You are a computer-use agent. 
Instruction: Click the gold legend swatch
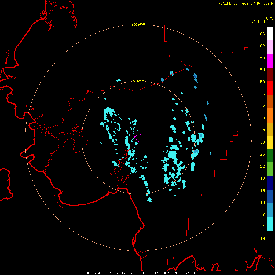coord(270,129)
